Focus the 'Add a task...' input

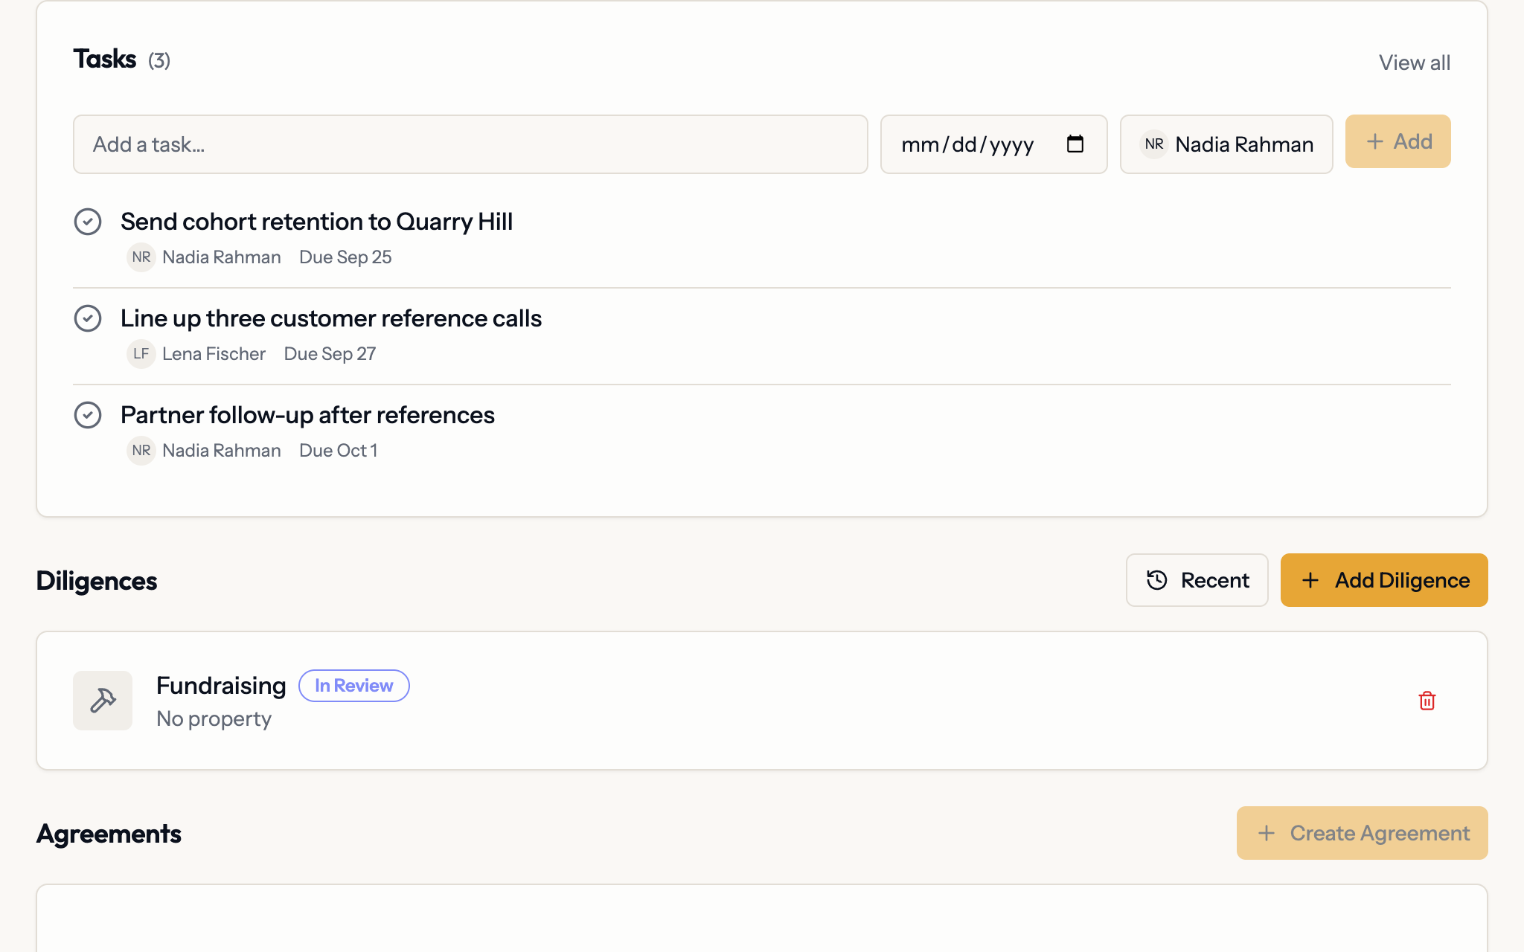[470, 144]
